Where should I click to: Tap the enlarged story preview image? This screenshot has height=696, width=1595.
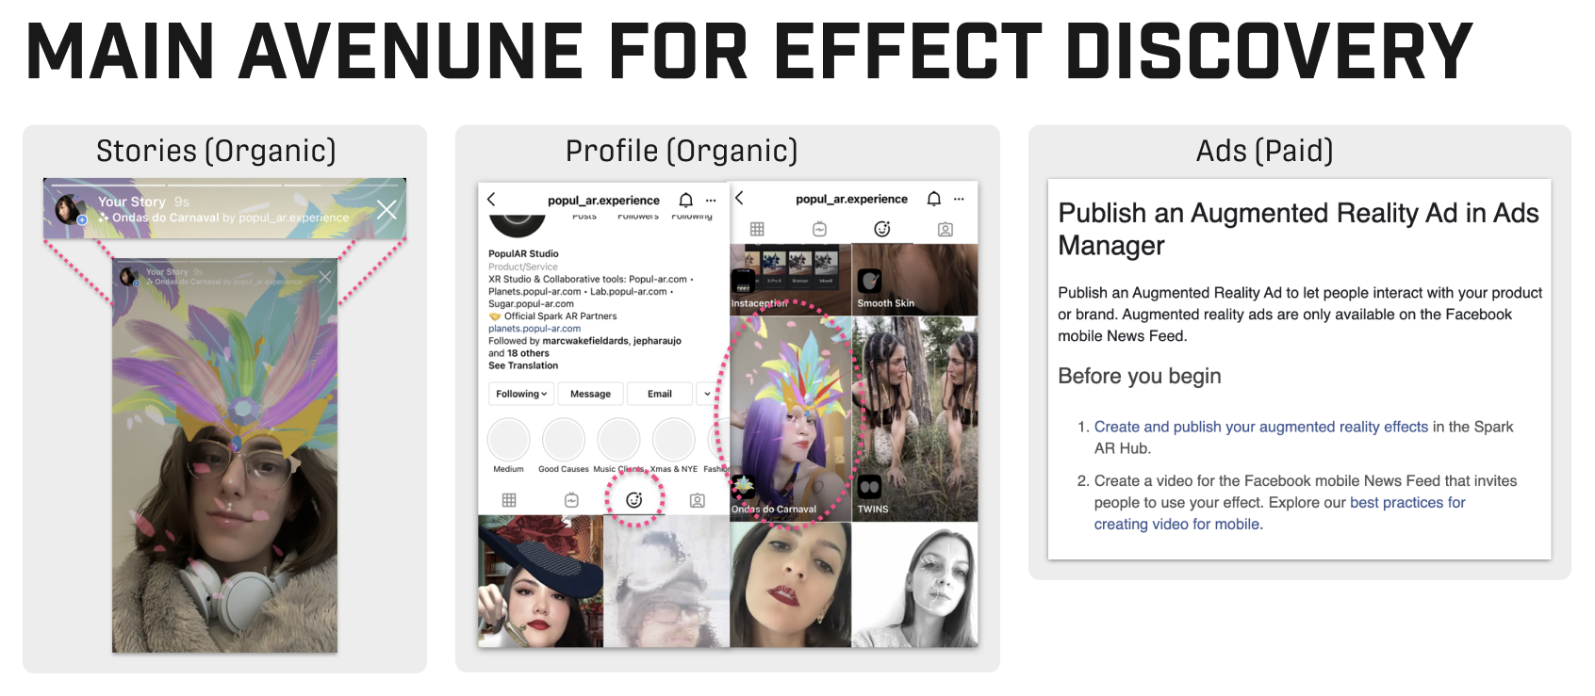coord(224,456)
